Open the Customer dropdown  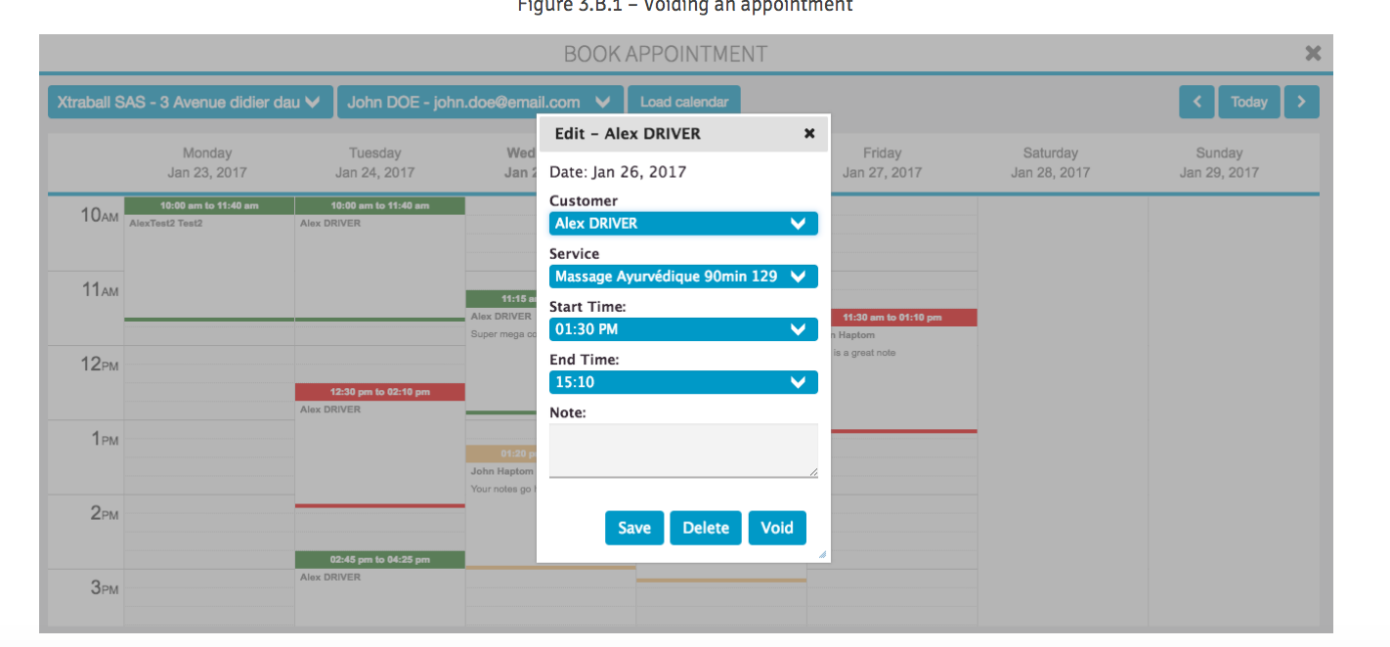coord(683,224)
